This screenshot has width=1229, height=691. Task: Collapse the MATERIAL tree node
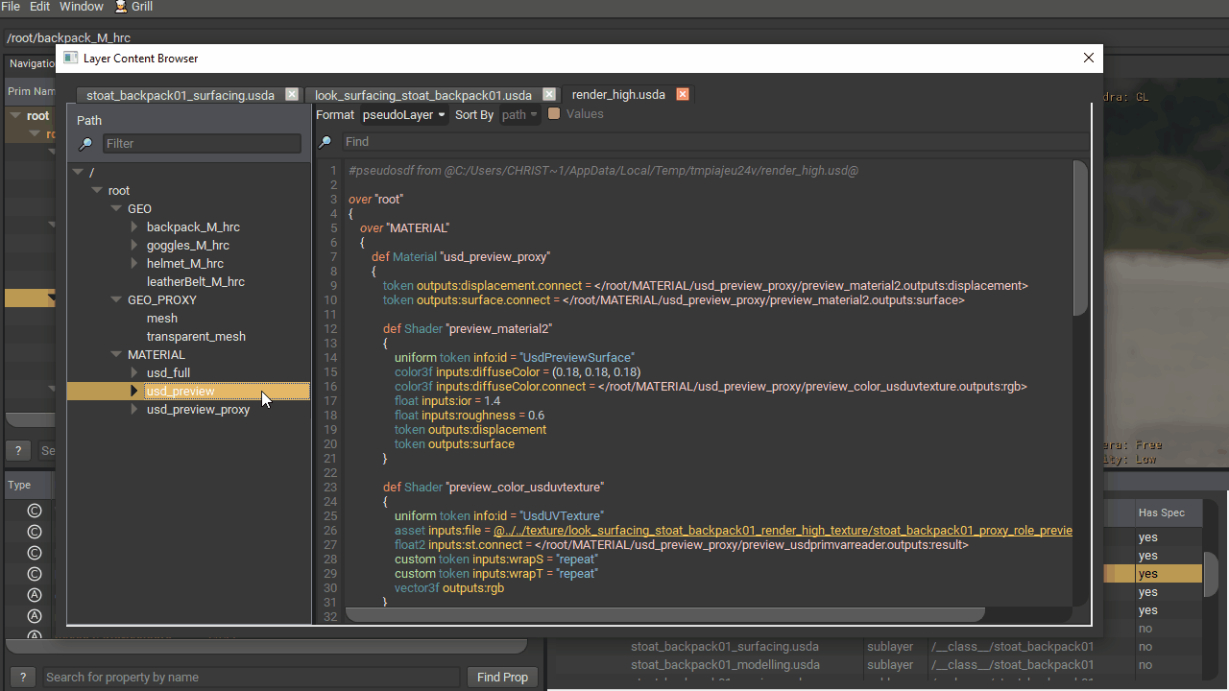pos(116,355)
